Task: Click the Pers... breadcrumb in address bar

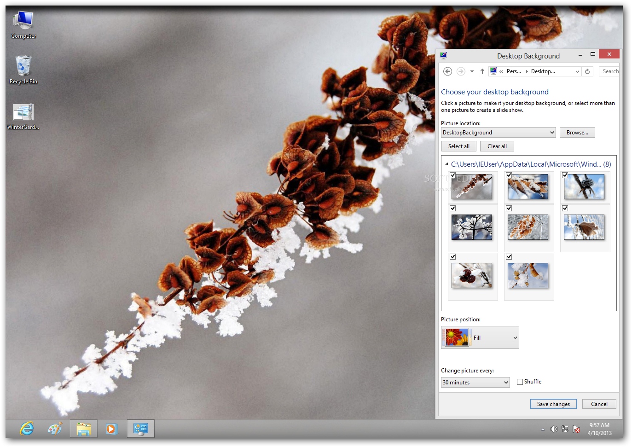Action: click(x=514, y=71)
